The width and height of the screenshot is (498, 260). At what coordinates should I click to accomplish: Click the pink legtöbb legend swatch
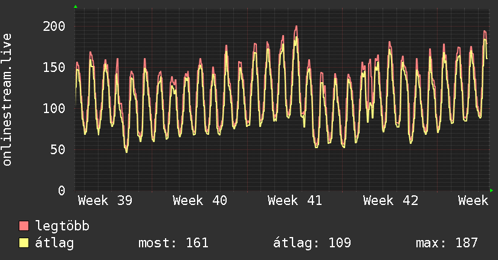pos(24,226)
